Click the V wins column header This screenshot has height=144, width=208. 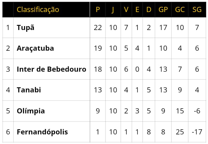pyautogui.click(x=126, y=10)
